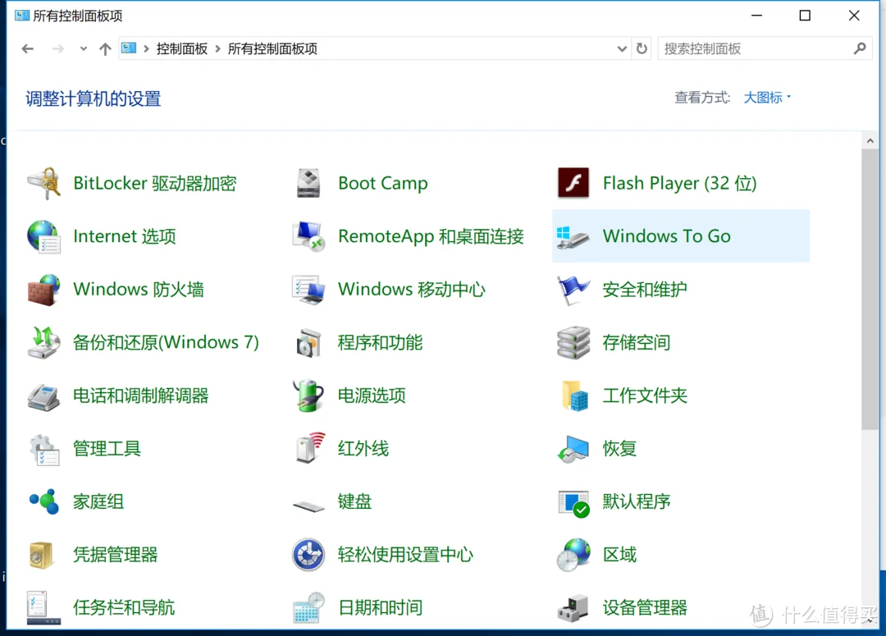This screenshot has width=886, height=636.
Task: Open the 恢复 icon
Action: 573,449
